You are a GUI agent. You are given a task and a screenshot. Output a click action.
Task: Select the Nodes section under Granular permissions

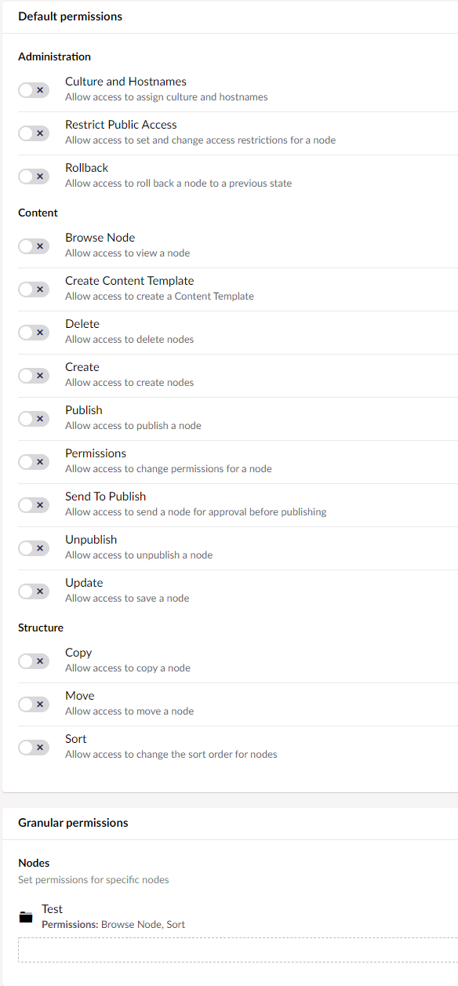pyautogui.click(x=34, y=863)
